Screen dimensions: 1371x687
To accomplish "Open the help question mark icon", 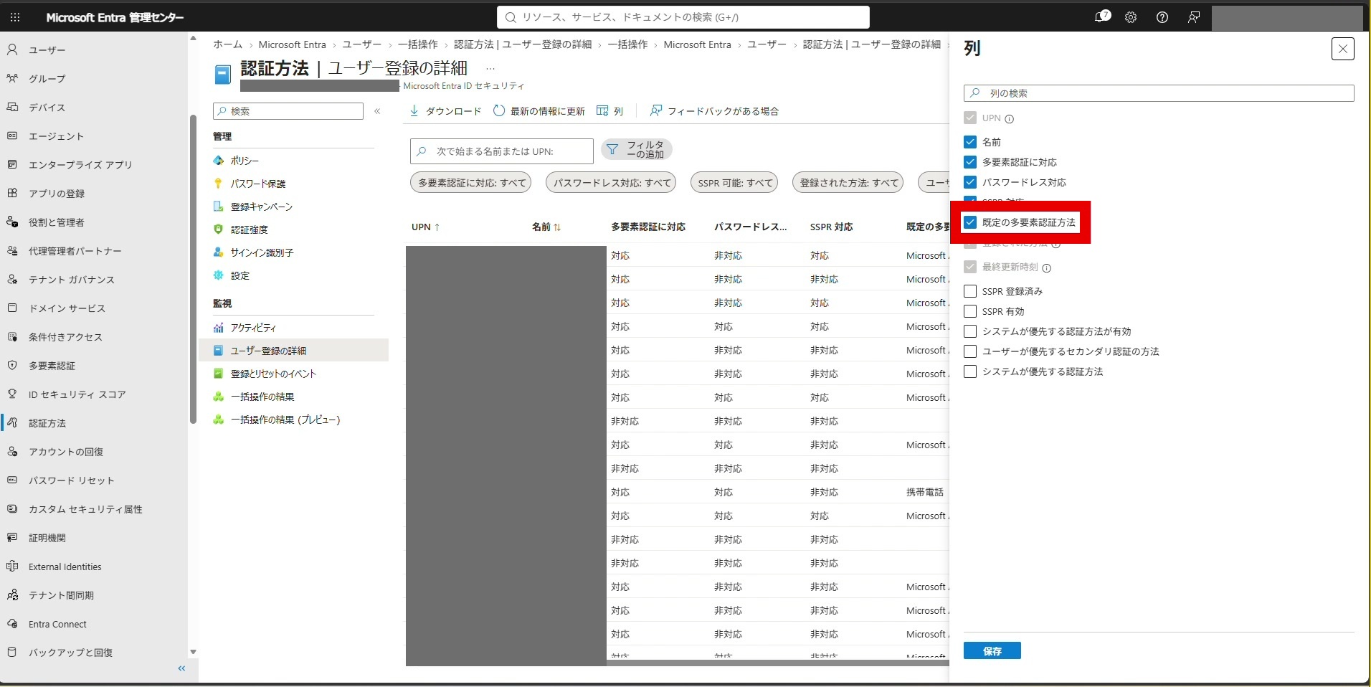I will click(1162, 17).
